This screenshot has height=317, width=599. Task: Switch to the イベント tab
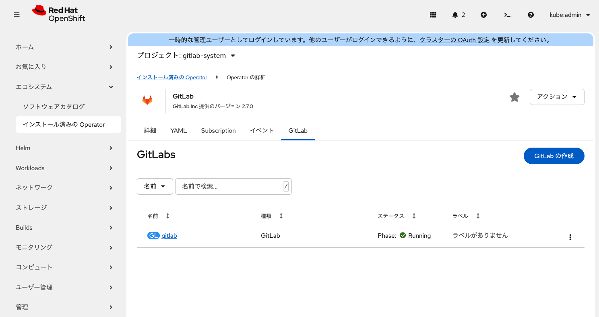click(x=261, y=130)
